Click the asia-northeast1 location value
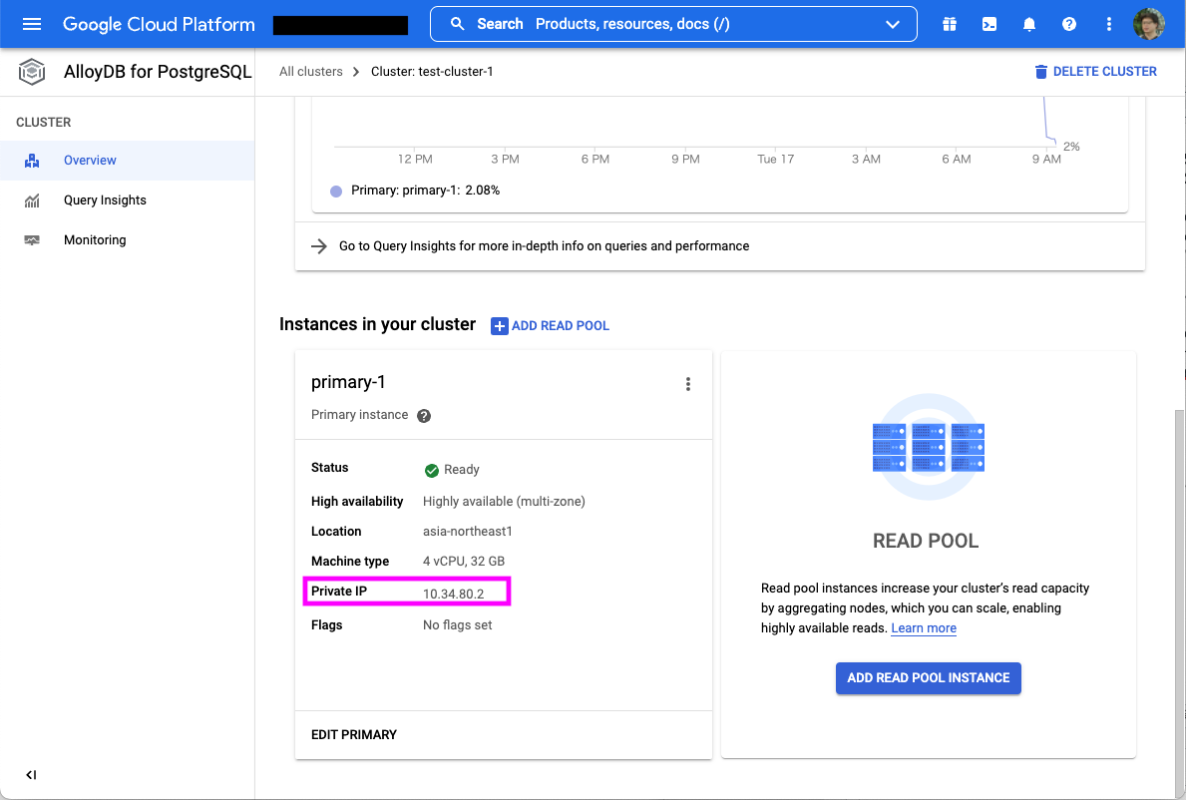The height and width of the screenshot is (800, 1186). [x=468, y=532]
